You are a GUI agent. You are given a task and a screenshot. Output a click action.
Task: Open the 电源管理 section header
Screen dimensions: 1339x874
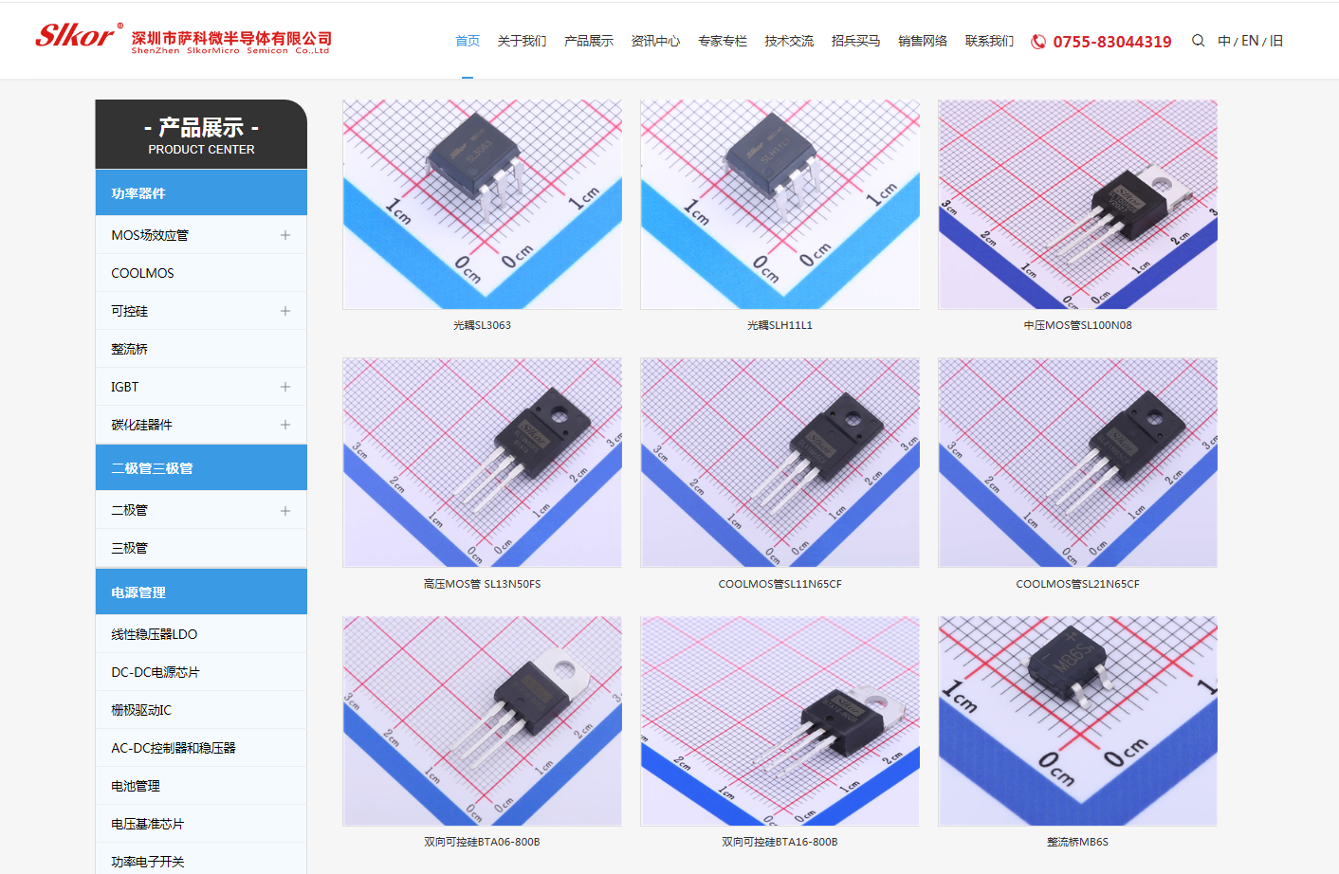(x=201, y=592)
